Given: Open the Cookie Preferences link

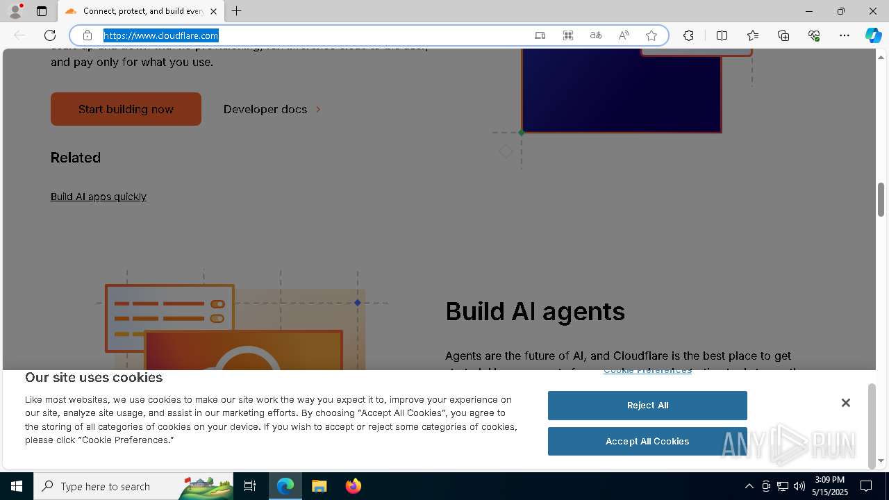Looking at the screenshot, I should pyautogui.click(x=647, y=371).
